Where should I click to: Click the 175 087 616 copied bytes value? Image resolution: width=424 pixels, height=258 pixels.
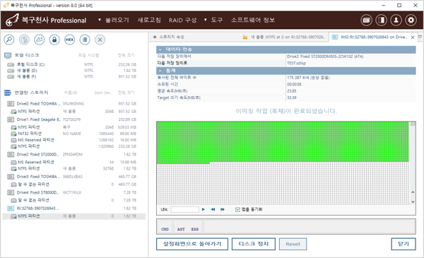click(308, 78)
